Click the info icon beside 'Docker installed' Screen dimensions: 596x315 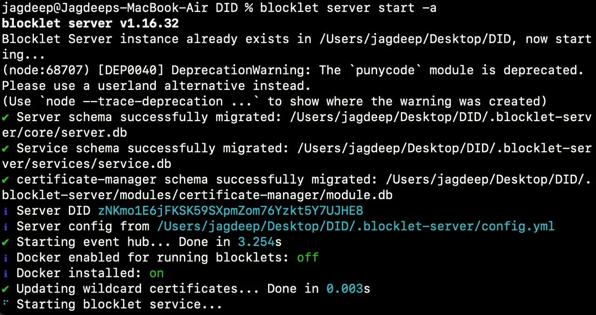(x=6, y=273)
